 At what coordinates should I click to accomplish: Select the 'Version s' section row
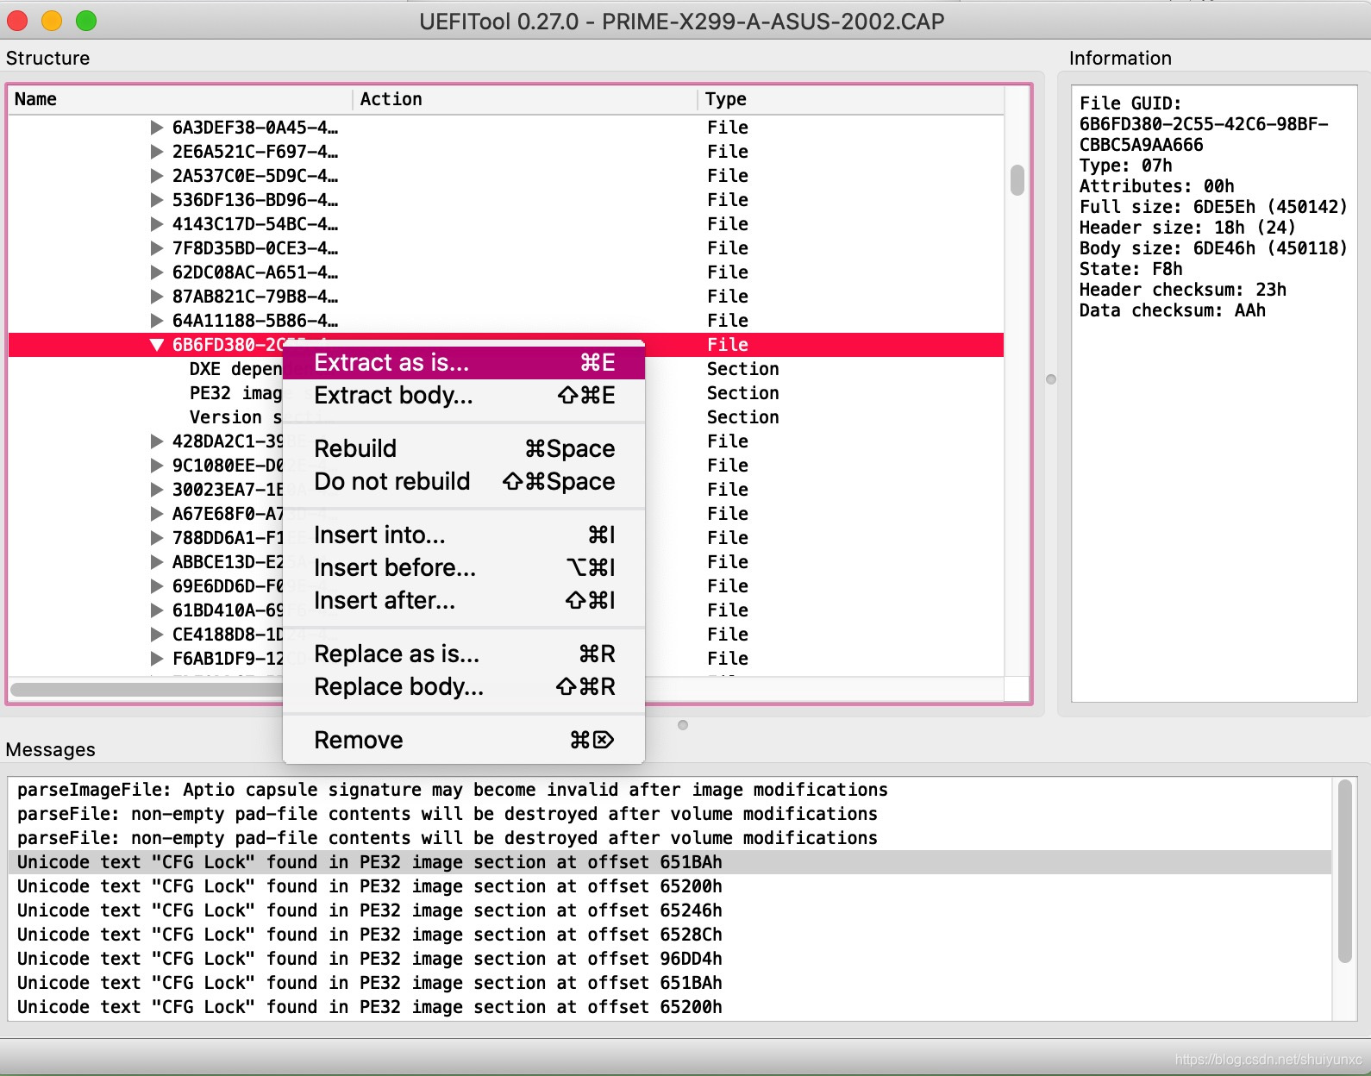[x=235, y=417]
